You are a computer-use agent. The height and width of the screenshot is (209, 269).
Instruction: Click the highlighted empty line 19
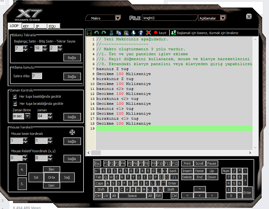(x=174, y=128)
